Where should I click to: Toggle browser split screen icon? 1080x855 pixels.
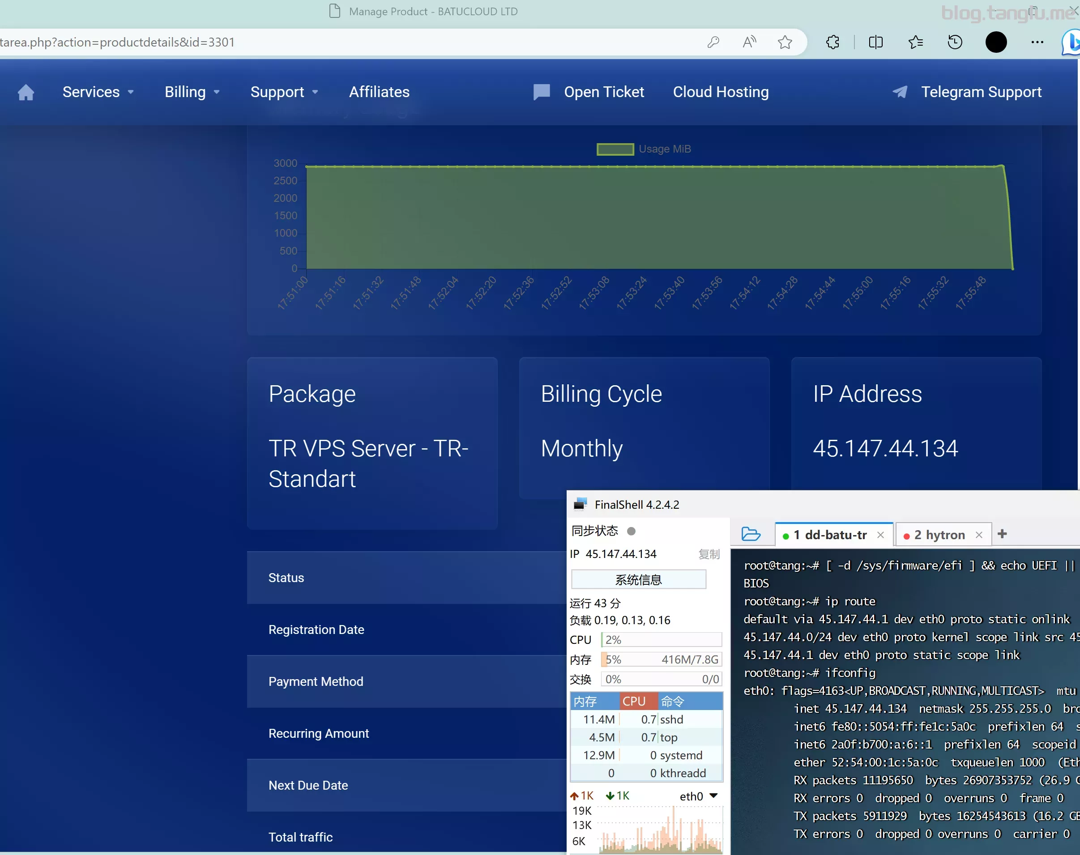876,42
